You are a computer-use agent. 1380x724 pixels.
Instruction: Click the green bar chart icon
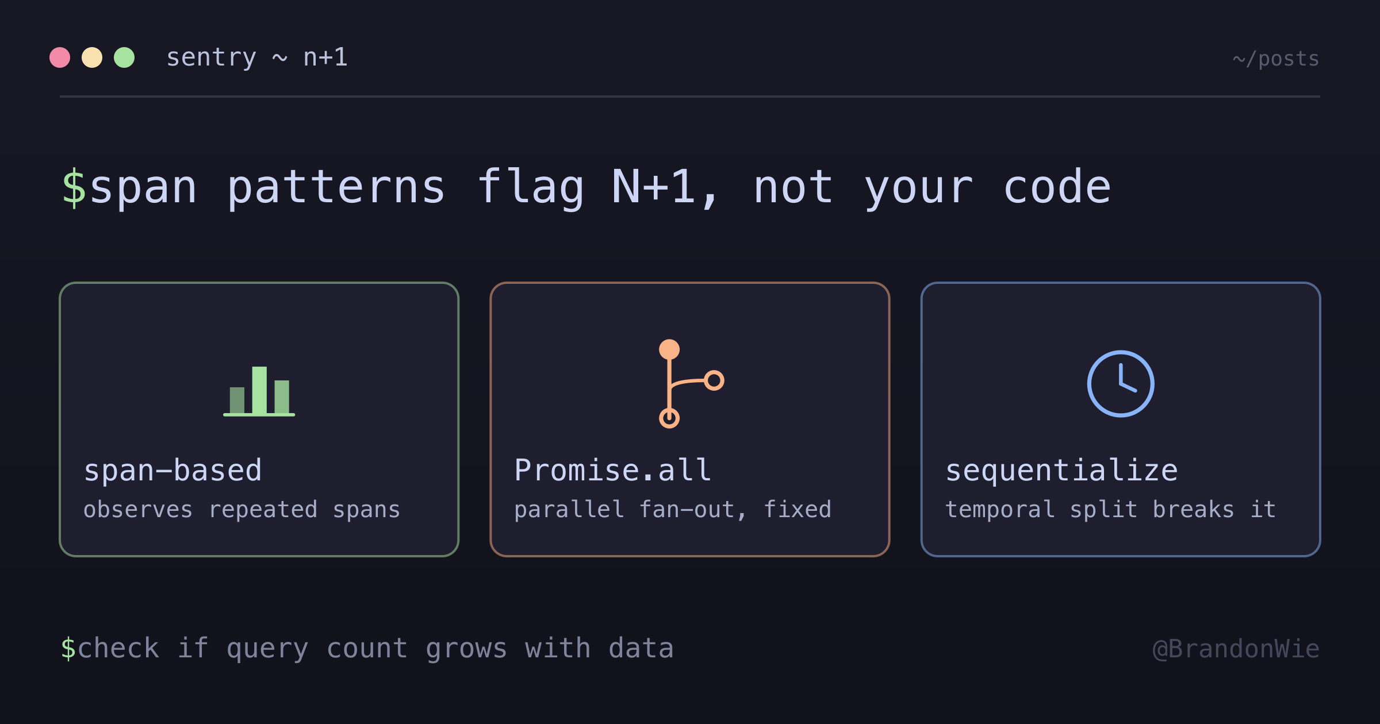coord(259,391)
